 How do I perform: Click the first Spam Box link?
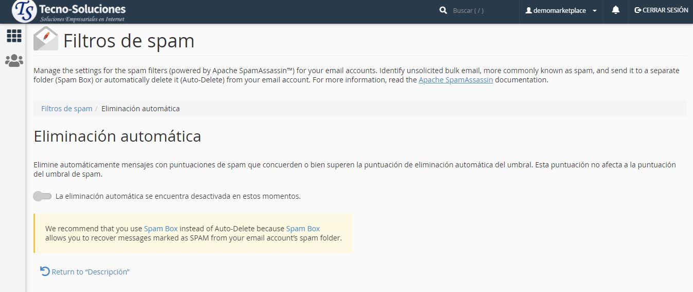click(161, 229)
